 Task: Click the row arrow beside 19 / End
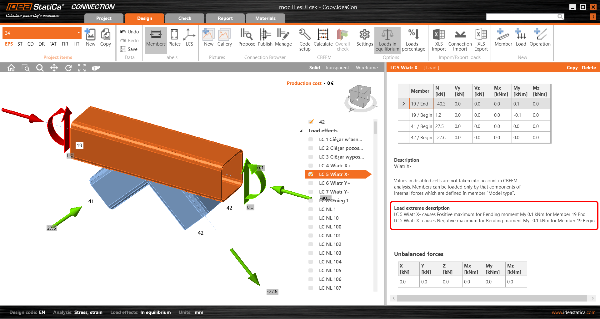pos(403,104)
